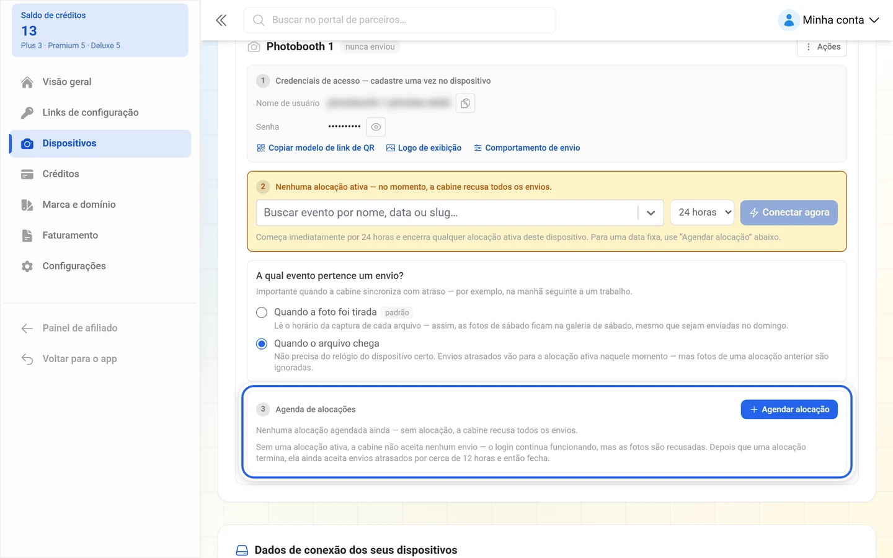893x558 pixels.
Task: Open the Ações menu
Action: coord(822,46)
